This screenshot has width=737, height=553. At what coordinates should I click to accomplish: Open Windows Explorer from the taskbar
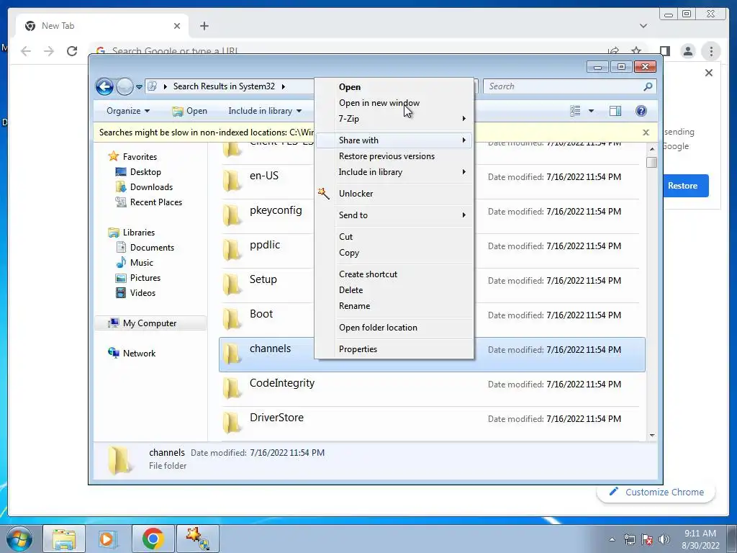(64, 539)
